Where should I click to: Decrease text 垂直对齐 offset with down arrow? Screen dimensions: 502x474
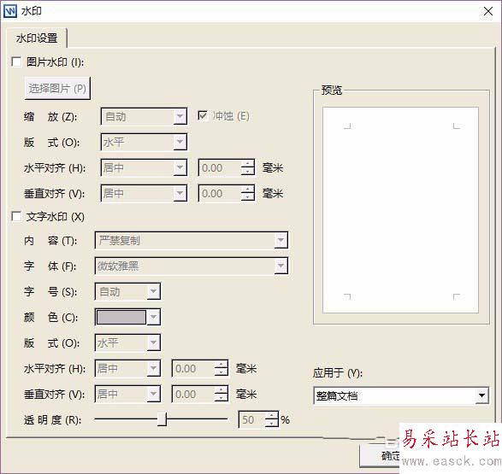(x=221, y=398)
